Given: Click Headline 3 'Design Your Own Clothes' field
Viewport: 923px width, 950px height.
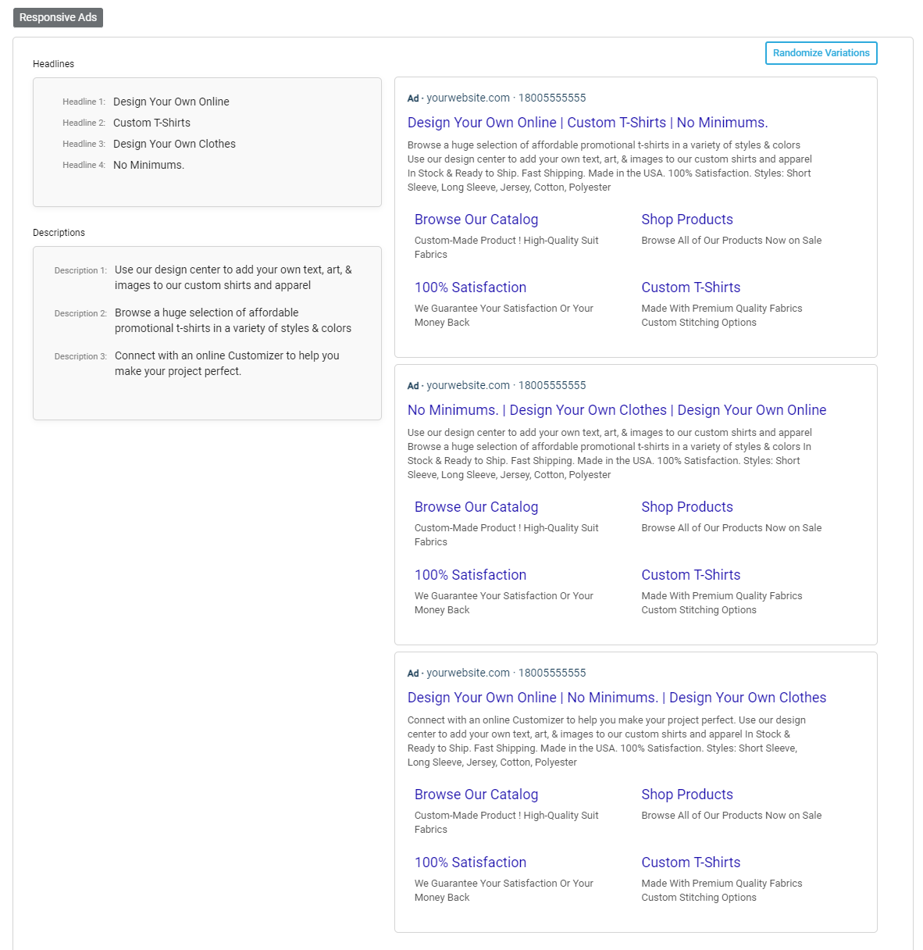Looking at the screenshot, I should [174, 144].
